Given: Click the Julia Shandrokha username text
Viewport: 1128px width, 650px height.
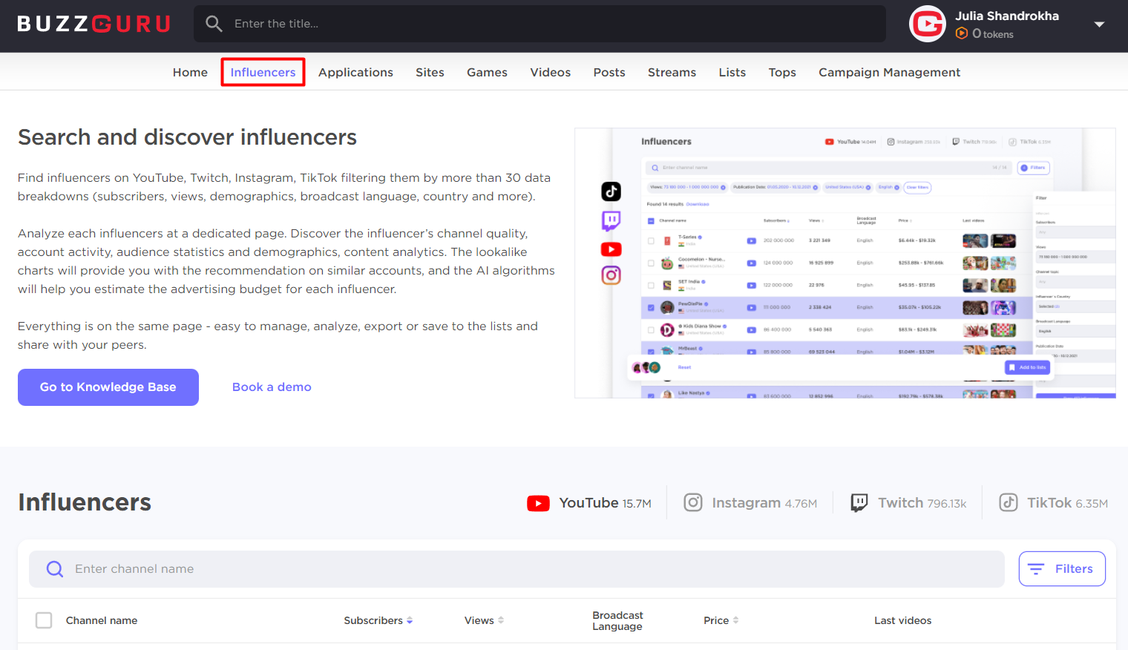Looking at the screenshot, I should [x=1007, y=16].
